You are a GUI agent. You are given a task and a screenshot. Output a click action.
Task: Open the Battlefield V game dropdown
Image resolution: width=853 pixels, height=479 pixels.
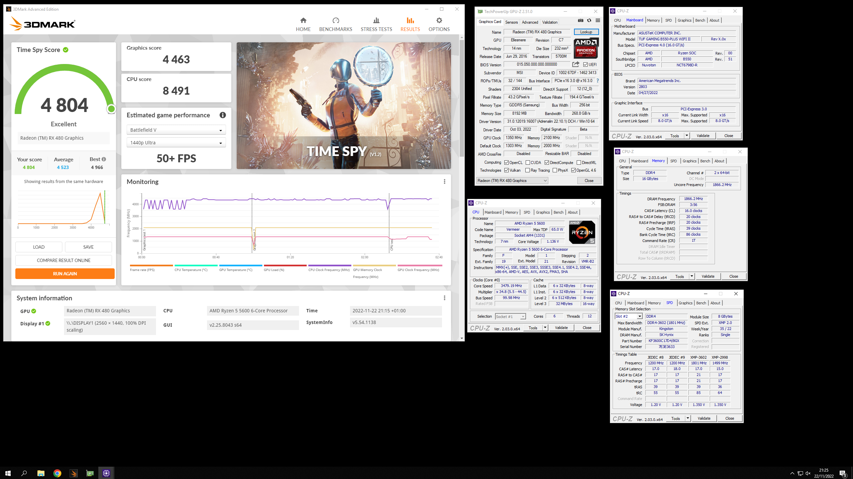point(176,130)
